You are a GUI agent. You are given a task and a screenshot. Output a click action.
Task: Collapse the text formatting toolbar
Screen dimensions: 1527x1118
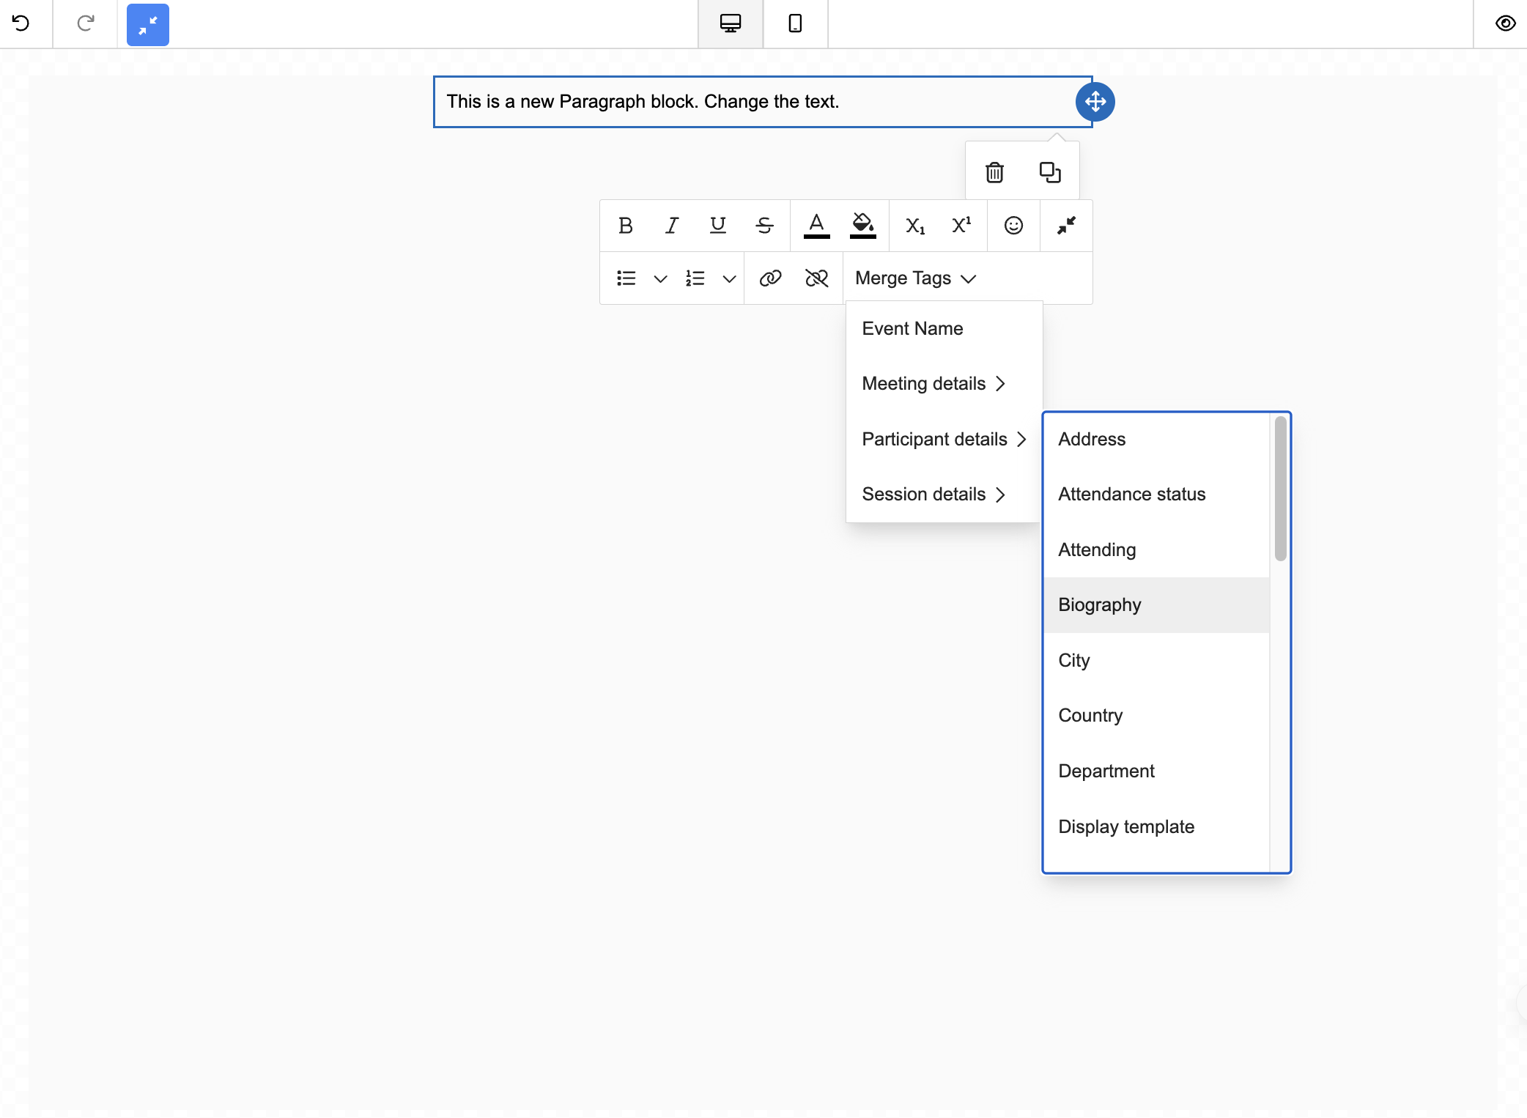(1066, 226)
